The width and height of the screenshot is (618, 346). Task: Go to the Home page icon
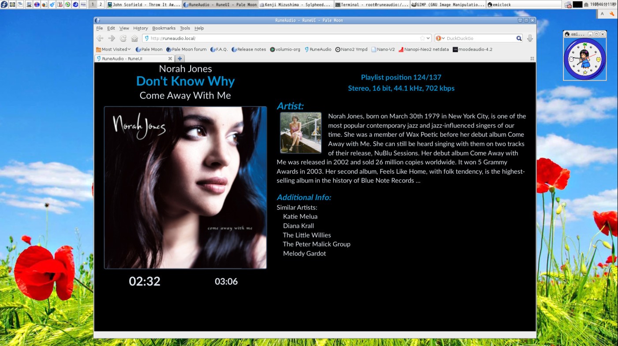[x=135, y=38]
